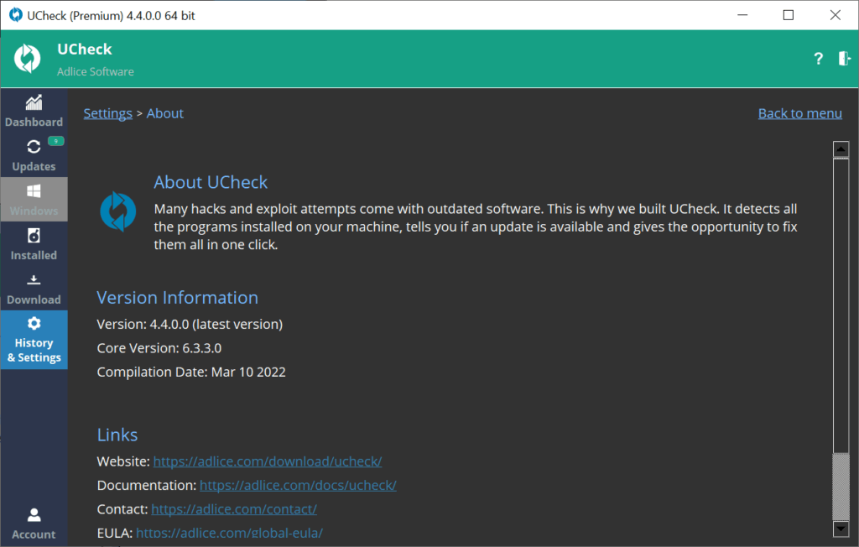Image resolution: width=859 pixels, height=547 pixels.
Task: Open the adlice.com UCheck website link
Action: click(x=268, y=461)
